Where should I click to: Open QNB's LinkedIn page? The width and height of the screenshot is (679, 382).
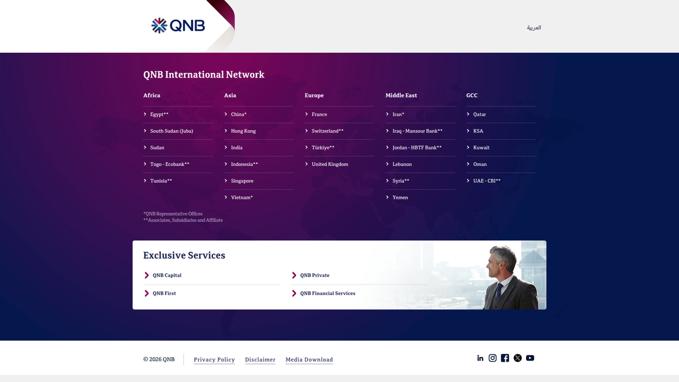(480, 358)
